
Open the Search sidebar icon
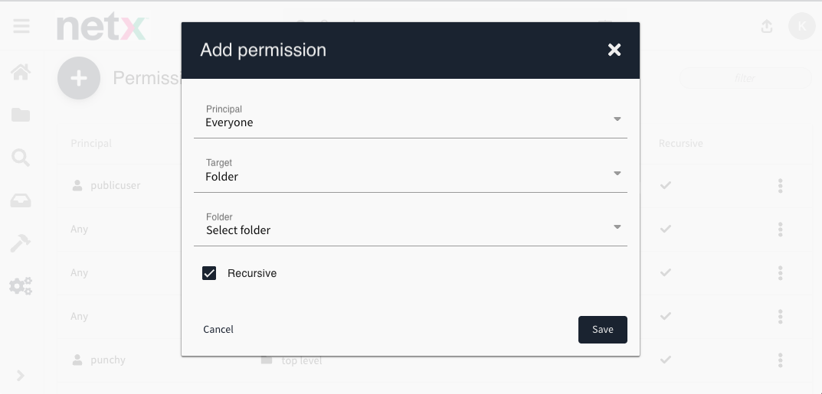pyautogui.click(x=21, y=158)
